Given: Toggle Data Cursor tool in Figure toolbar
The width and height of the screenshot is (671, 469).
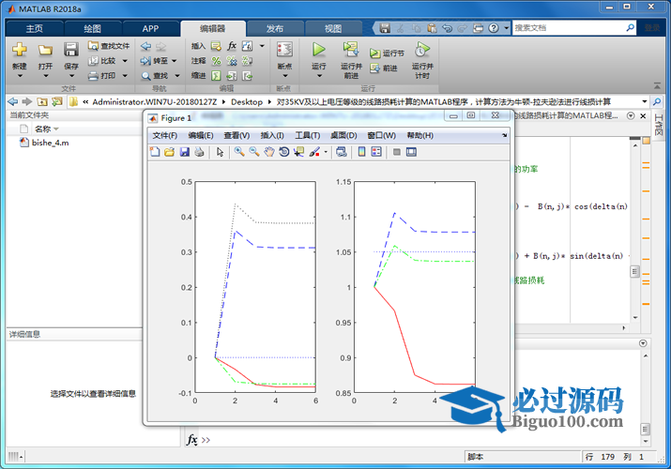Looking at the screenshot, I should (x=298, y=152).
